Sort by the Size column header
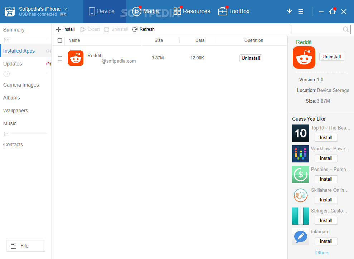This screenshot has width=354, height=259. (x=159, y=40)
